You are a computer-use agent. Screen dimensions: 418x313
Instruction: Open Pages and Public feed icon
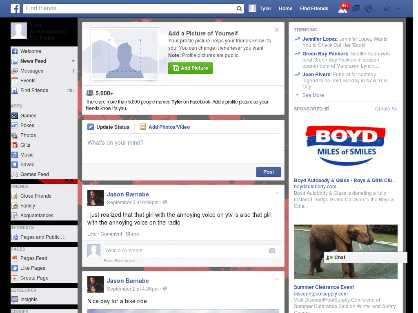pyautogui.click(x=15, y=237)
